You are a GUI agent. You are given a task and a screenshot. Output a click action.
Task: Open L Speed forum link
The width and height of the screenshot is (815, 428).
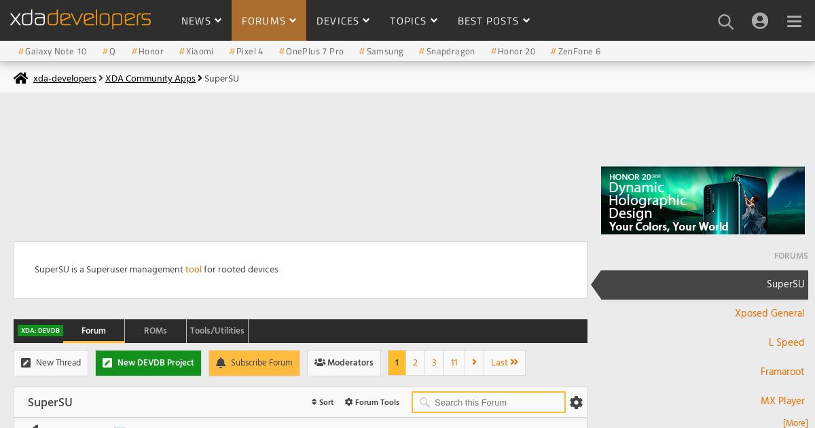coord(786,342)
